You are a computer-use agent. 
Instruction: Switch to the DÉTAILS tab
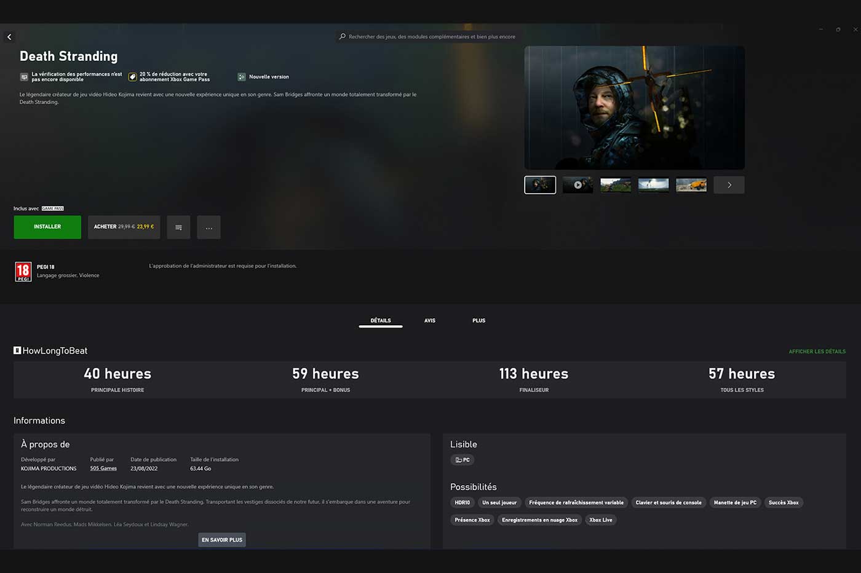point(381,320)
